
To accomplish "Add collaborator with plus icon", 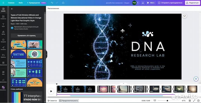I will click(x=138, y=3).
